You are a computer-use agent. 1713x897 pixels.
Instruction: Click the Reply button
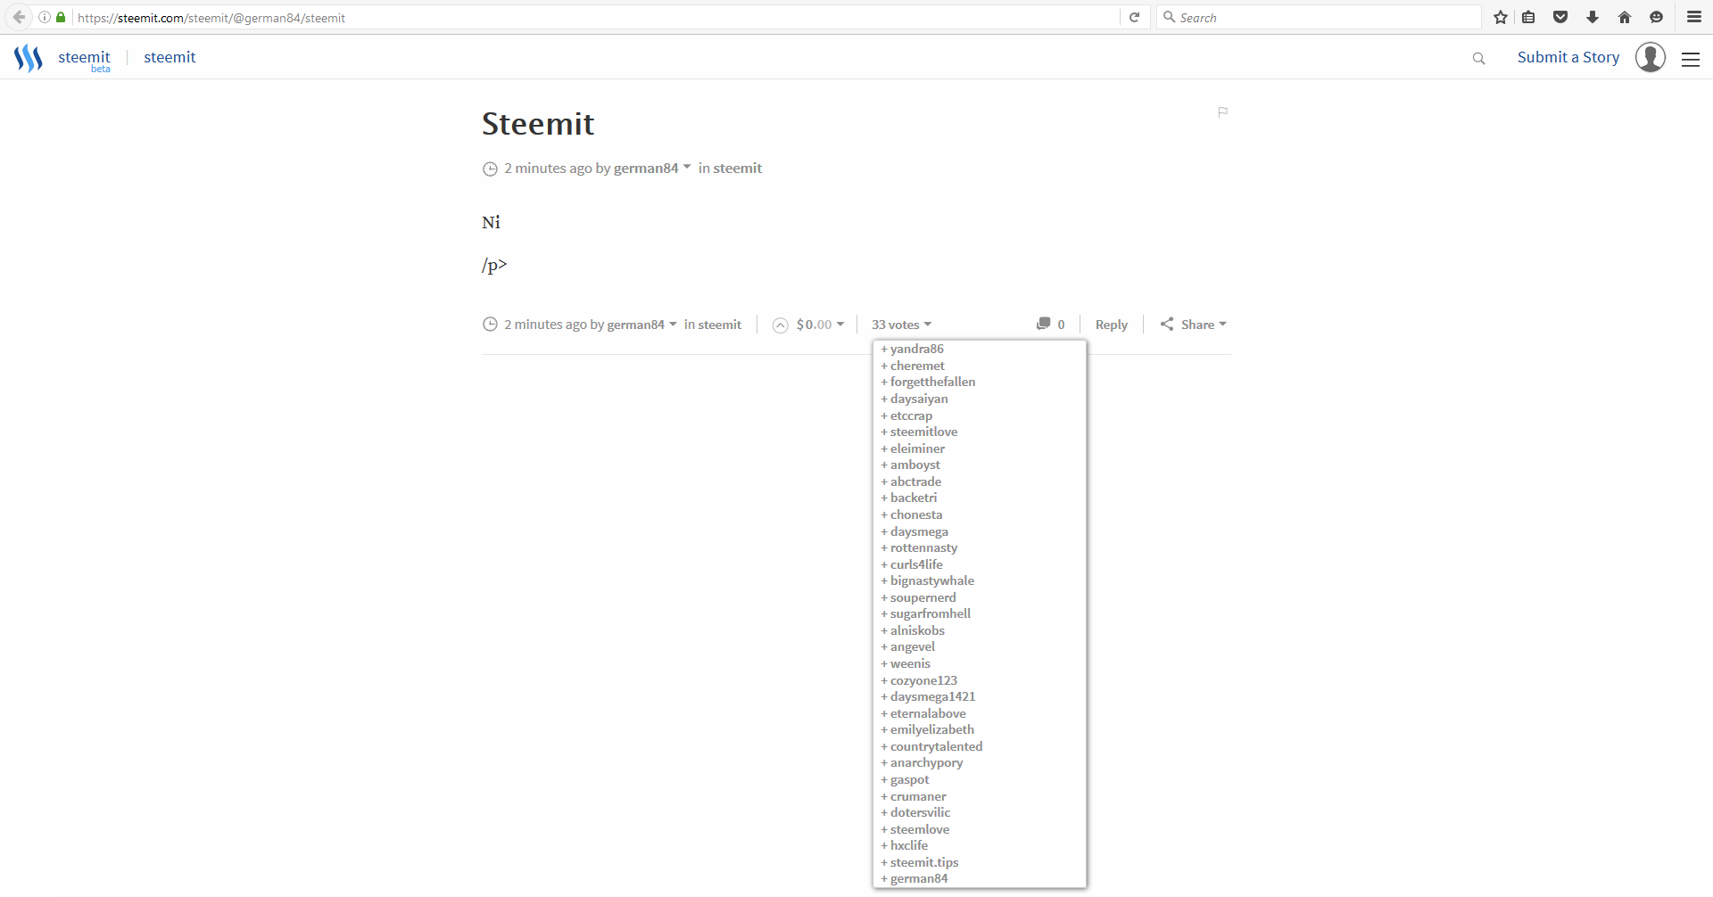pos(1111,325)
